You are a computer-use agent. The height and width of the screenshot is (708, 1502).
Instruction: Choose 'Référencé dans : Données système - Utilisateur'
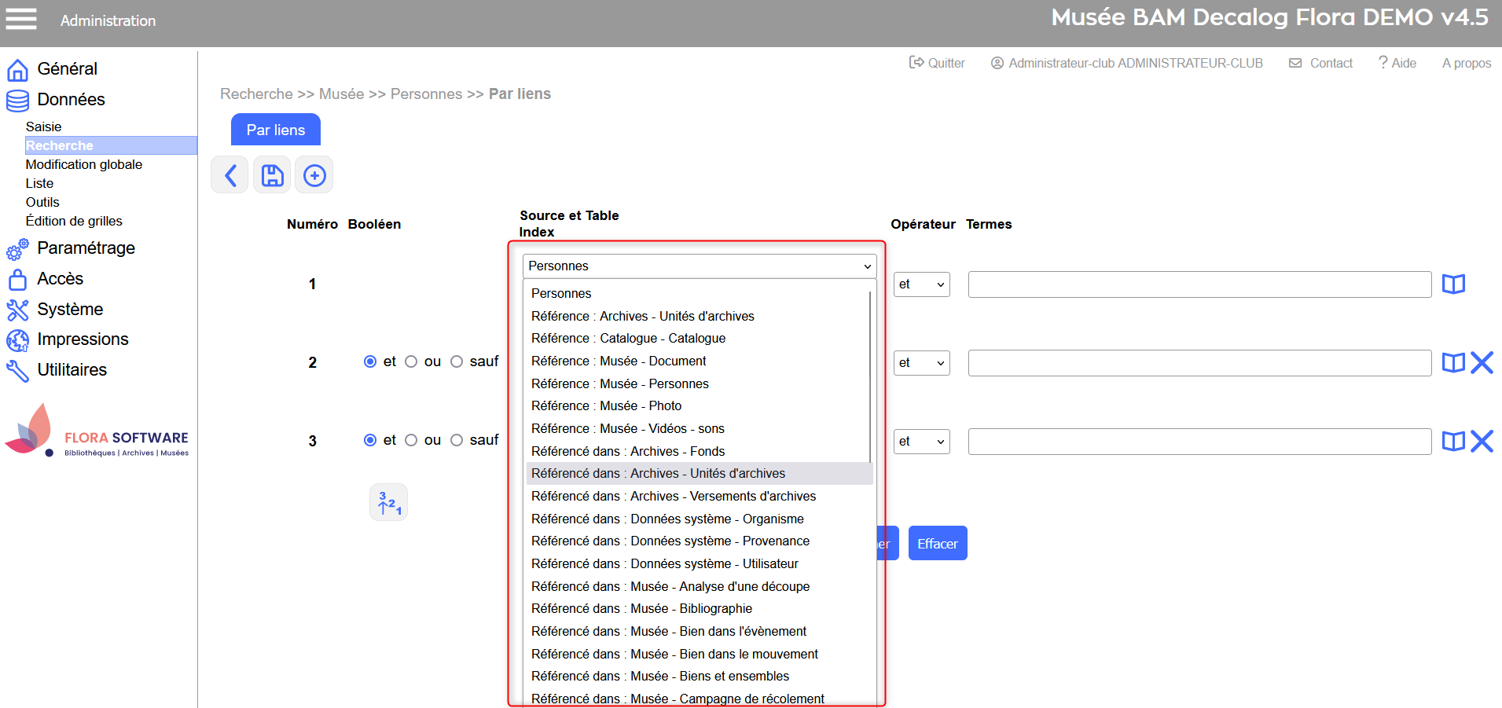pyautogui.click(x=698, y=563)
